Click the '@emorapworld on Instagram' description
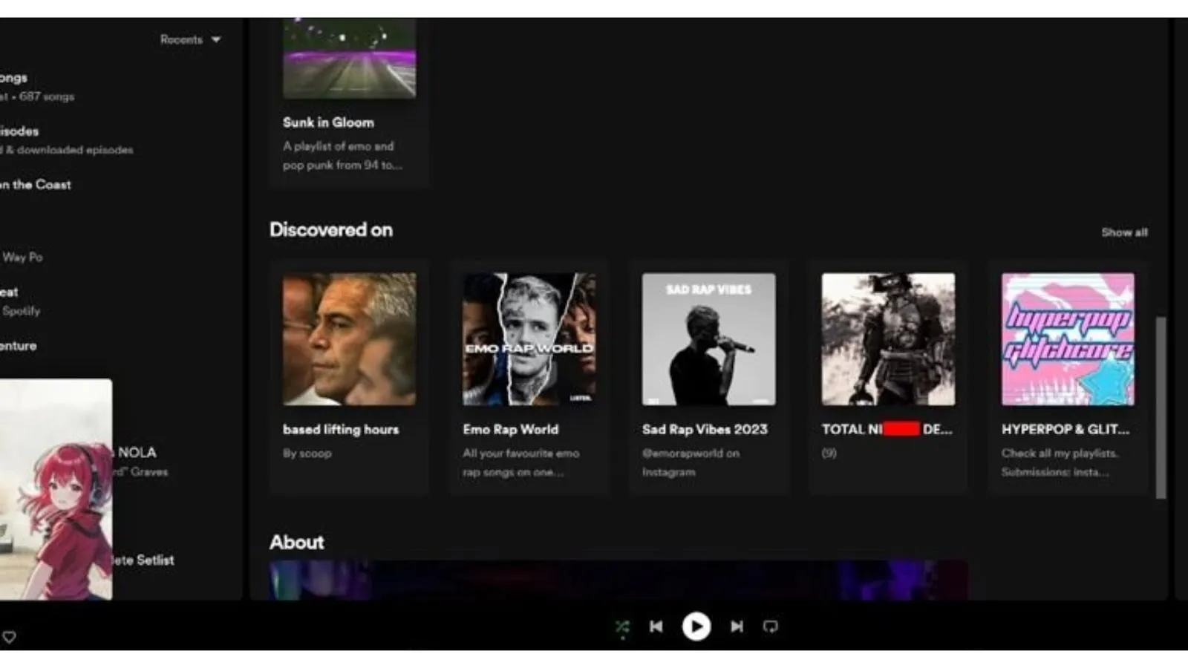The image size is (1188, 668). [691, 462]
